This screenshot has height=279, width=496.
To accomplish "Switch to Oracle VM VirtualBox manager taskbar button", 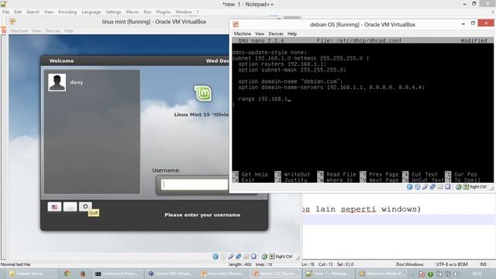I will (170, 274).
